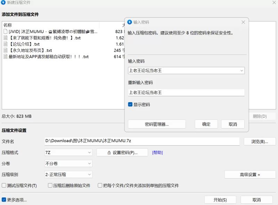Uncheck the 显示密码 checkbox

[130, 104]
